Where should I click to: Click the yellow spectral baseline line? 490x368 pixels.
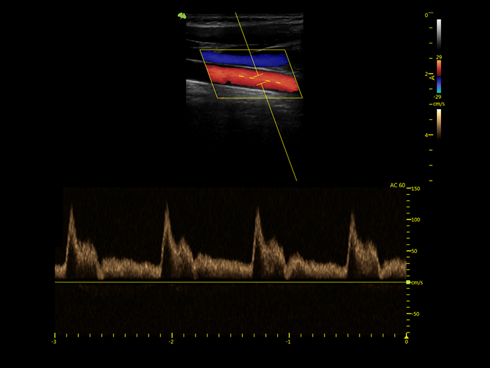(230, 282)
